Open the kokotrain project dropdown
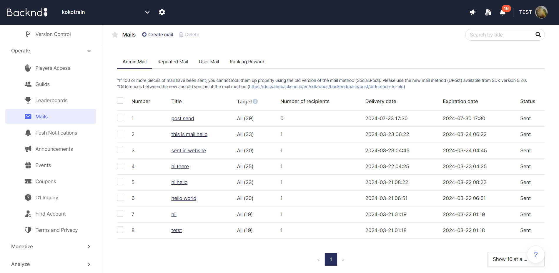 point(106,12)
